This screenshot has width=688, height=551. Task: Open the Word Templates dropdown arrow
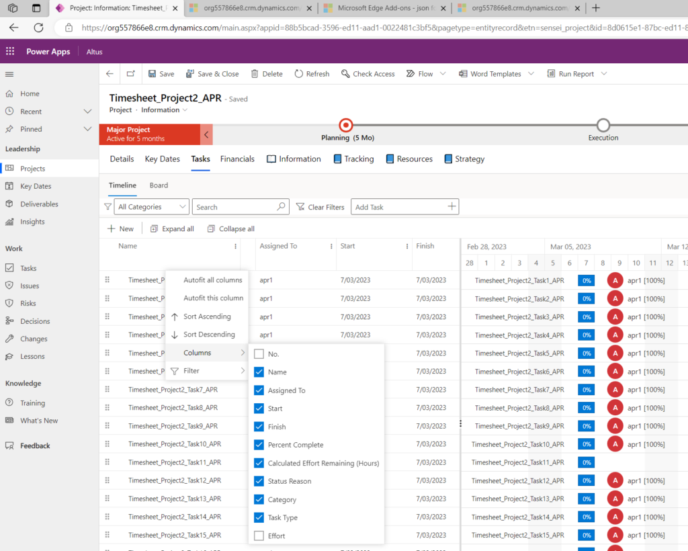coord(531,74)
